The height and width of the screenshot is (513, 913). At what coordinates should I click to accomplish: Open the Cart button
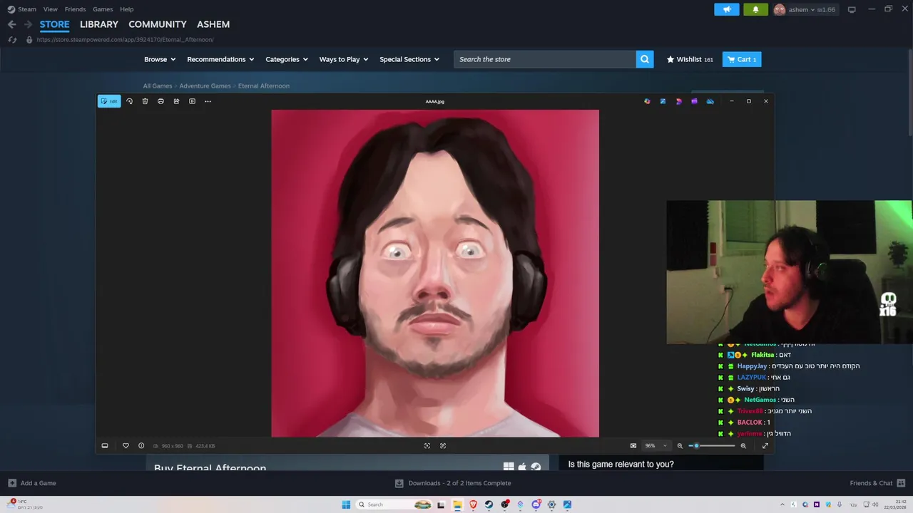pyautogui.click(x=742, y=59)
